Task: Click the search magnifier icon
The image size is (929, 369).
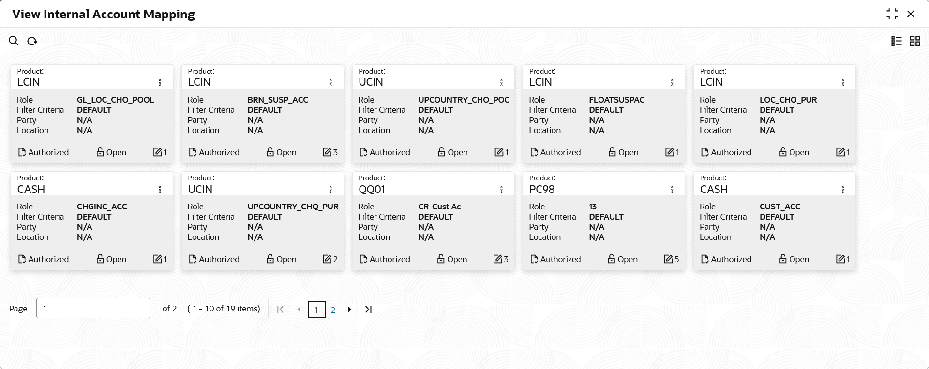Action: (x=14, y=41)
